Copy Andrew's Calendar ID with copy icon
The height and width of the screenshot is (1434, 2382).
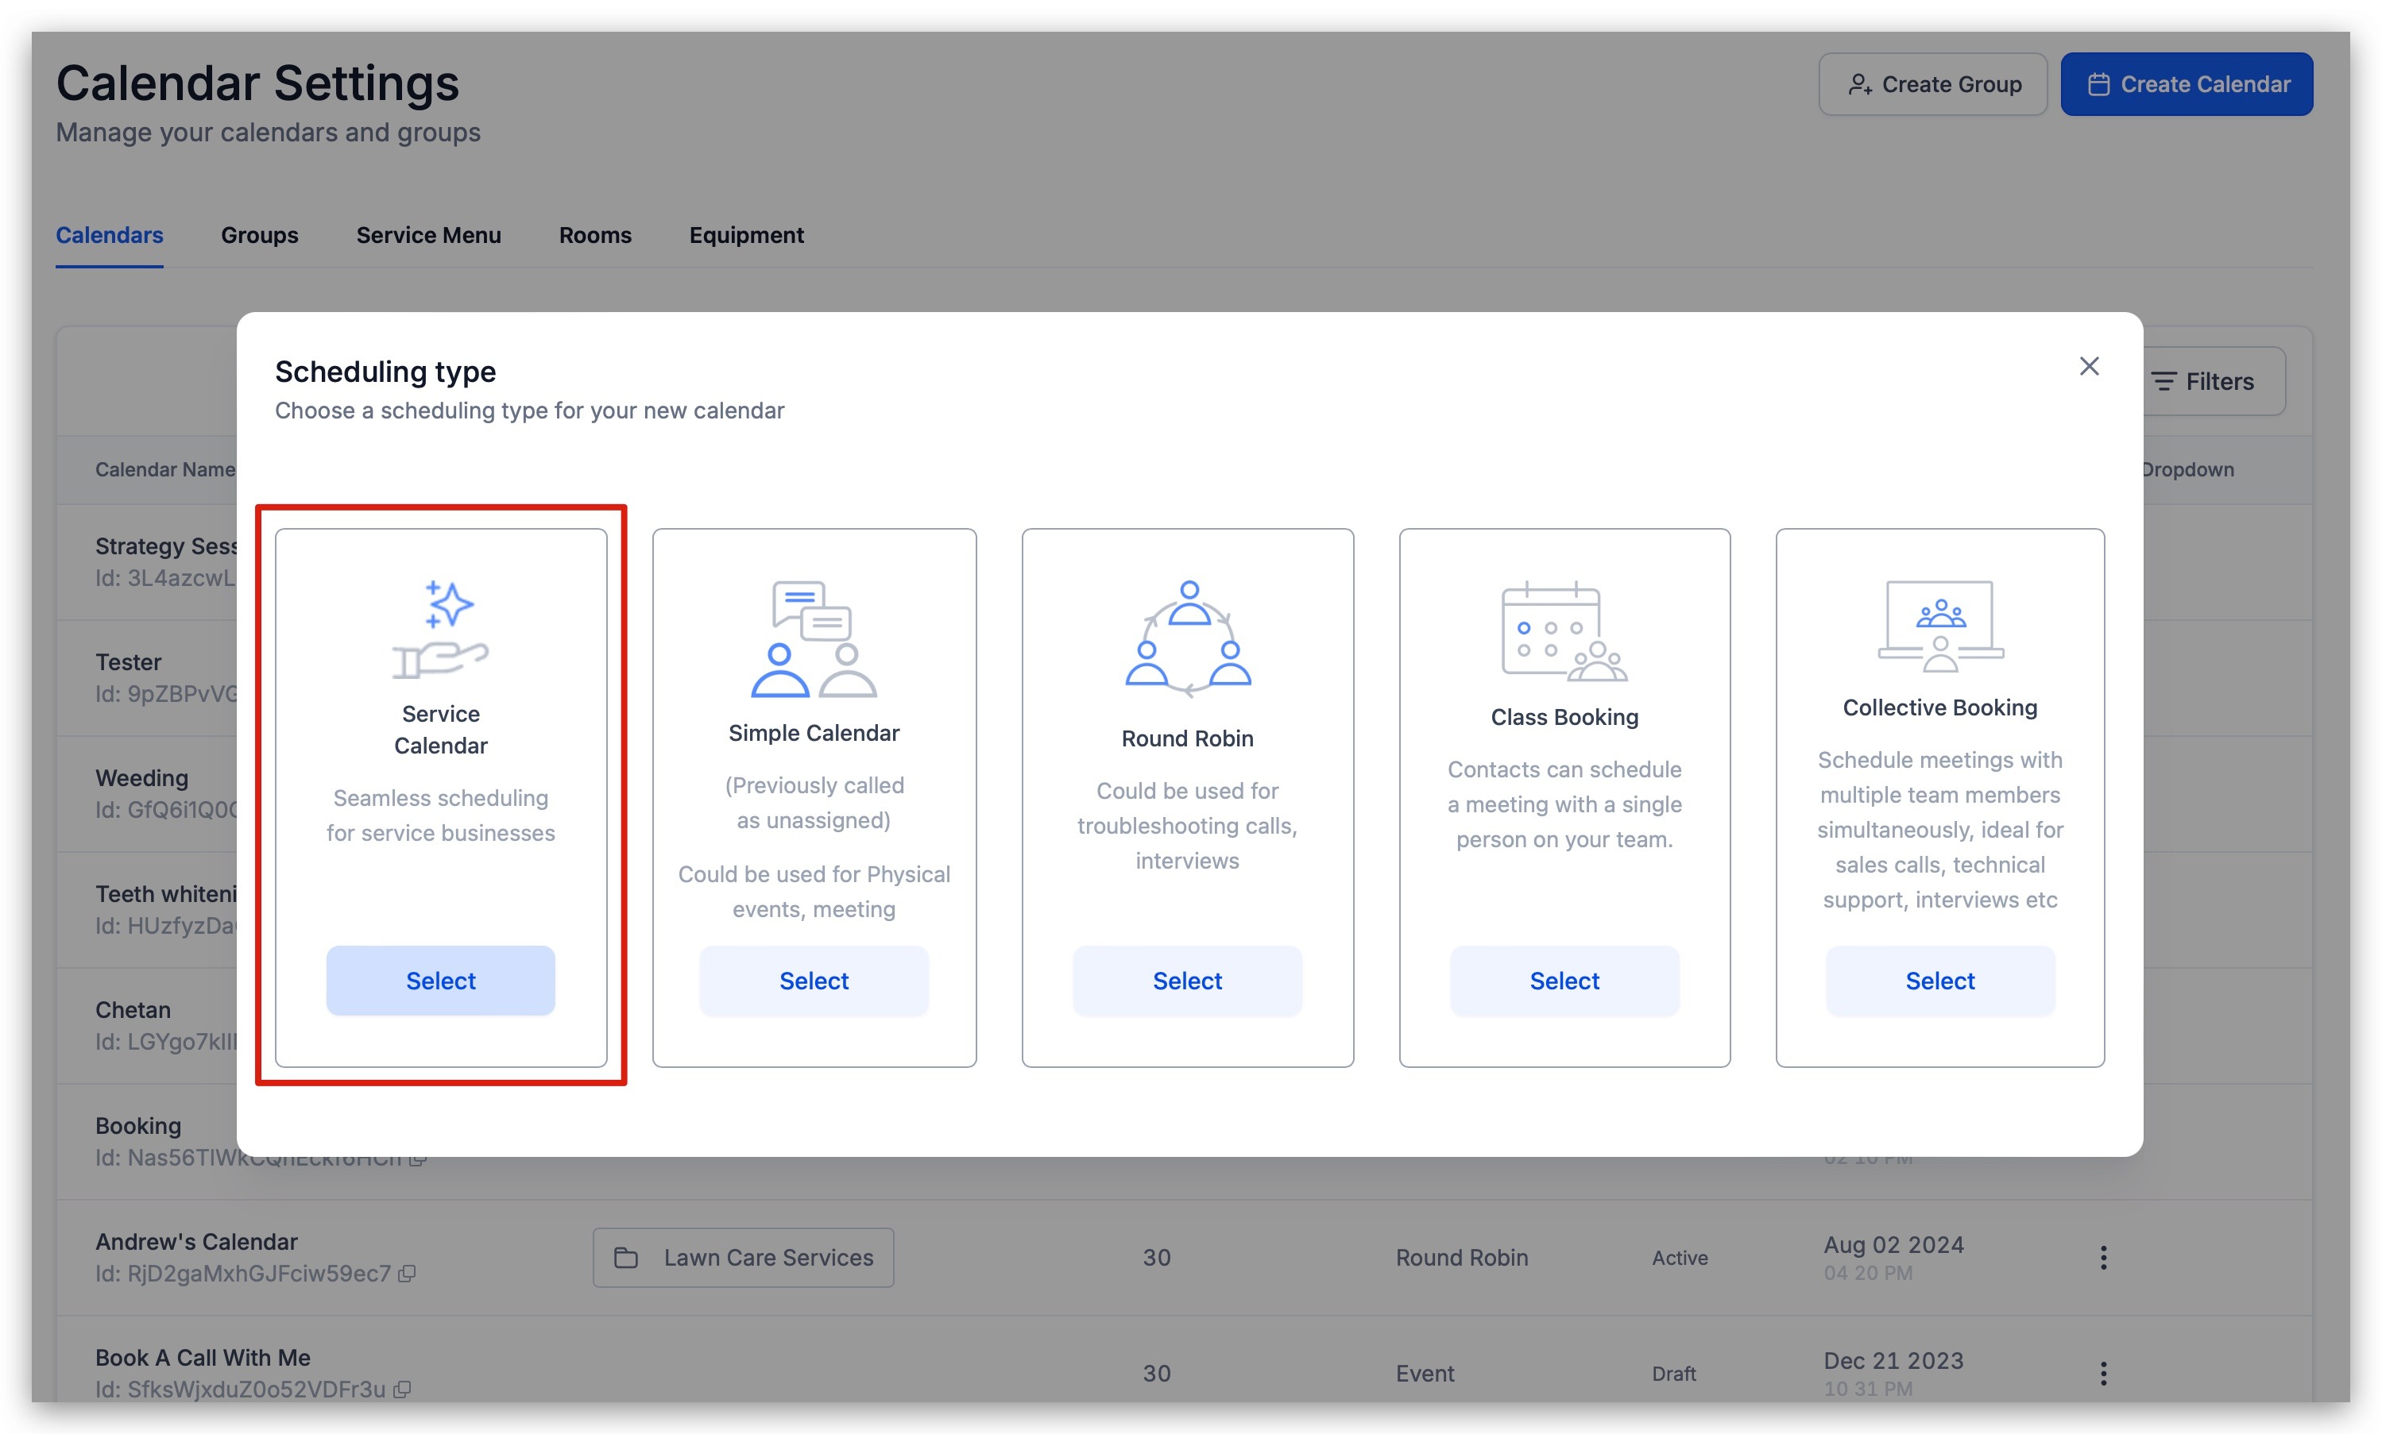coord(407,1274)
